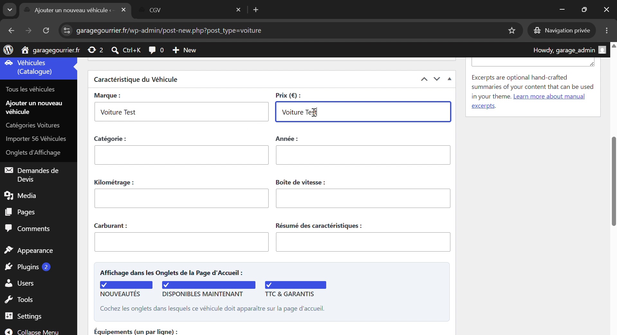Click the Howdy, garage_admin text
Image resolution: width=617 pixels, height=335 pixels.
pyautogui.click(x=564, y=50)
